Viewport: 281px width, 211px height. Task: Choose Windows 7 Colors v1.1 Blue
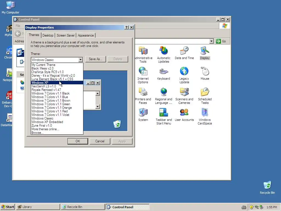point(57,97)
